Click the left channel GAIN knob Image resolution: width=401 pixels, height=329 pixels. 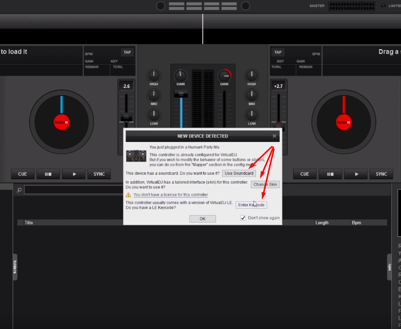point(181,76)
